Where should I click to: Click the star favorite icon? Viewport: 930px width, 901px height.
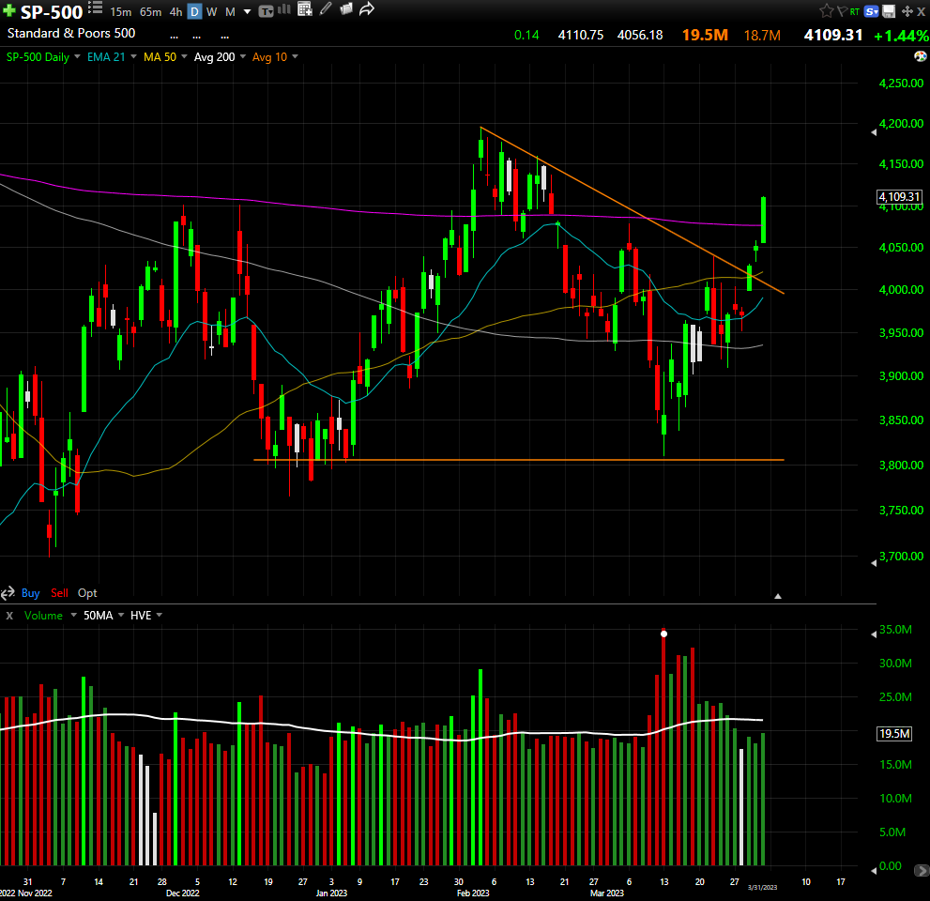[x=826, y=10]
